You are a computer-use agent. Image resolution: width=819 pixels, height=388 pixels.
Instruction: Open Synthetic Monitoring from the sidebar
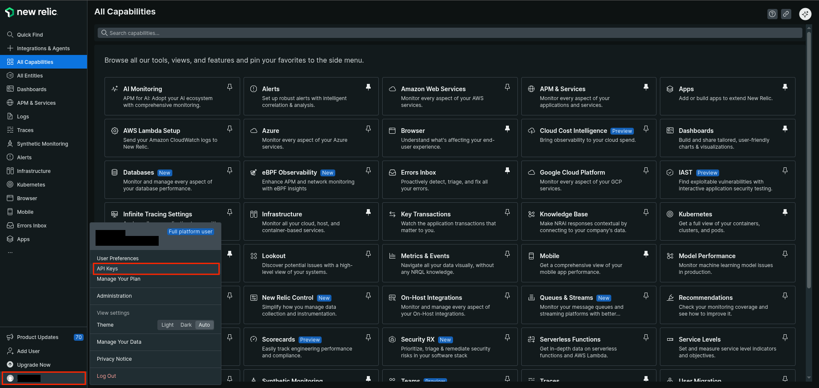coord(42,144)
